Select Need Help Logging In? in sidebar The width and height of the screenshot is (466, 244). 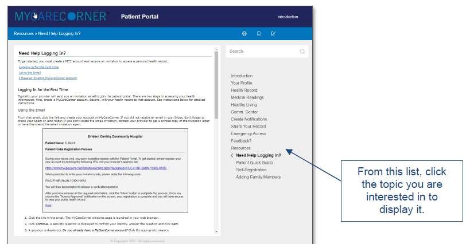tap(258, 155)
